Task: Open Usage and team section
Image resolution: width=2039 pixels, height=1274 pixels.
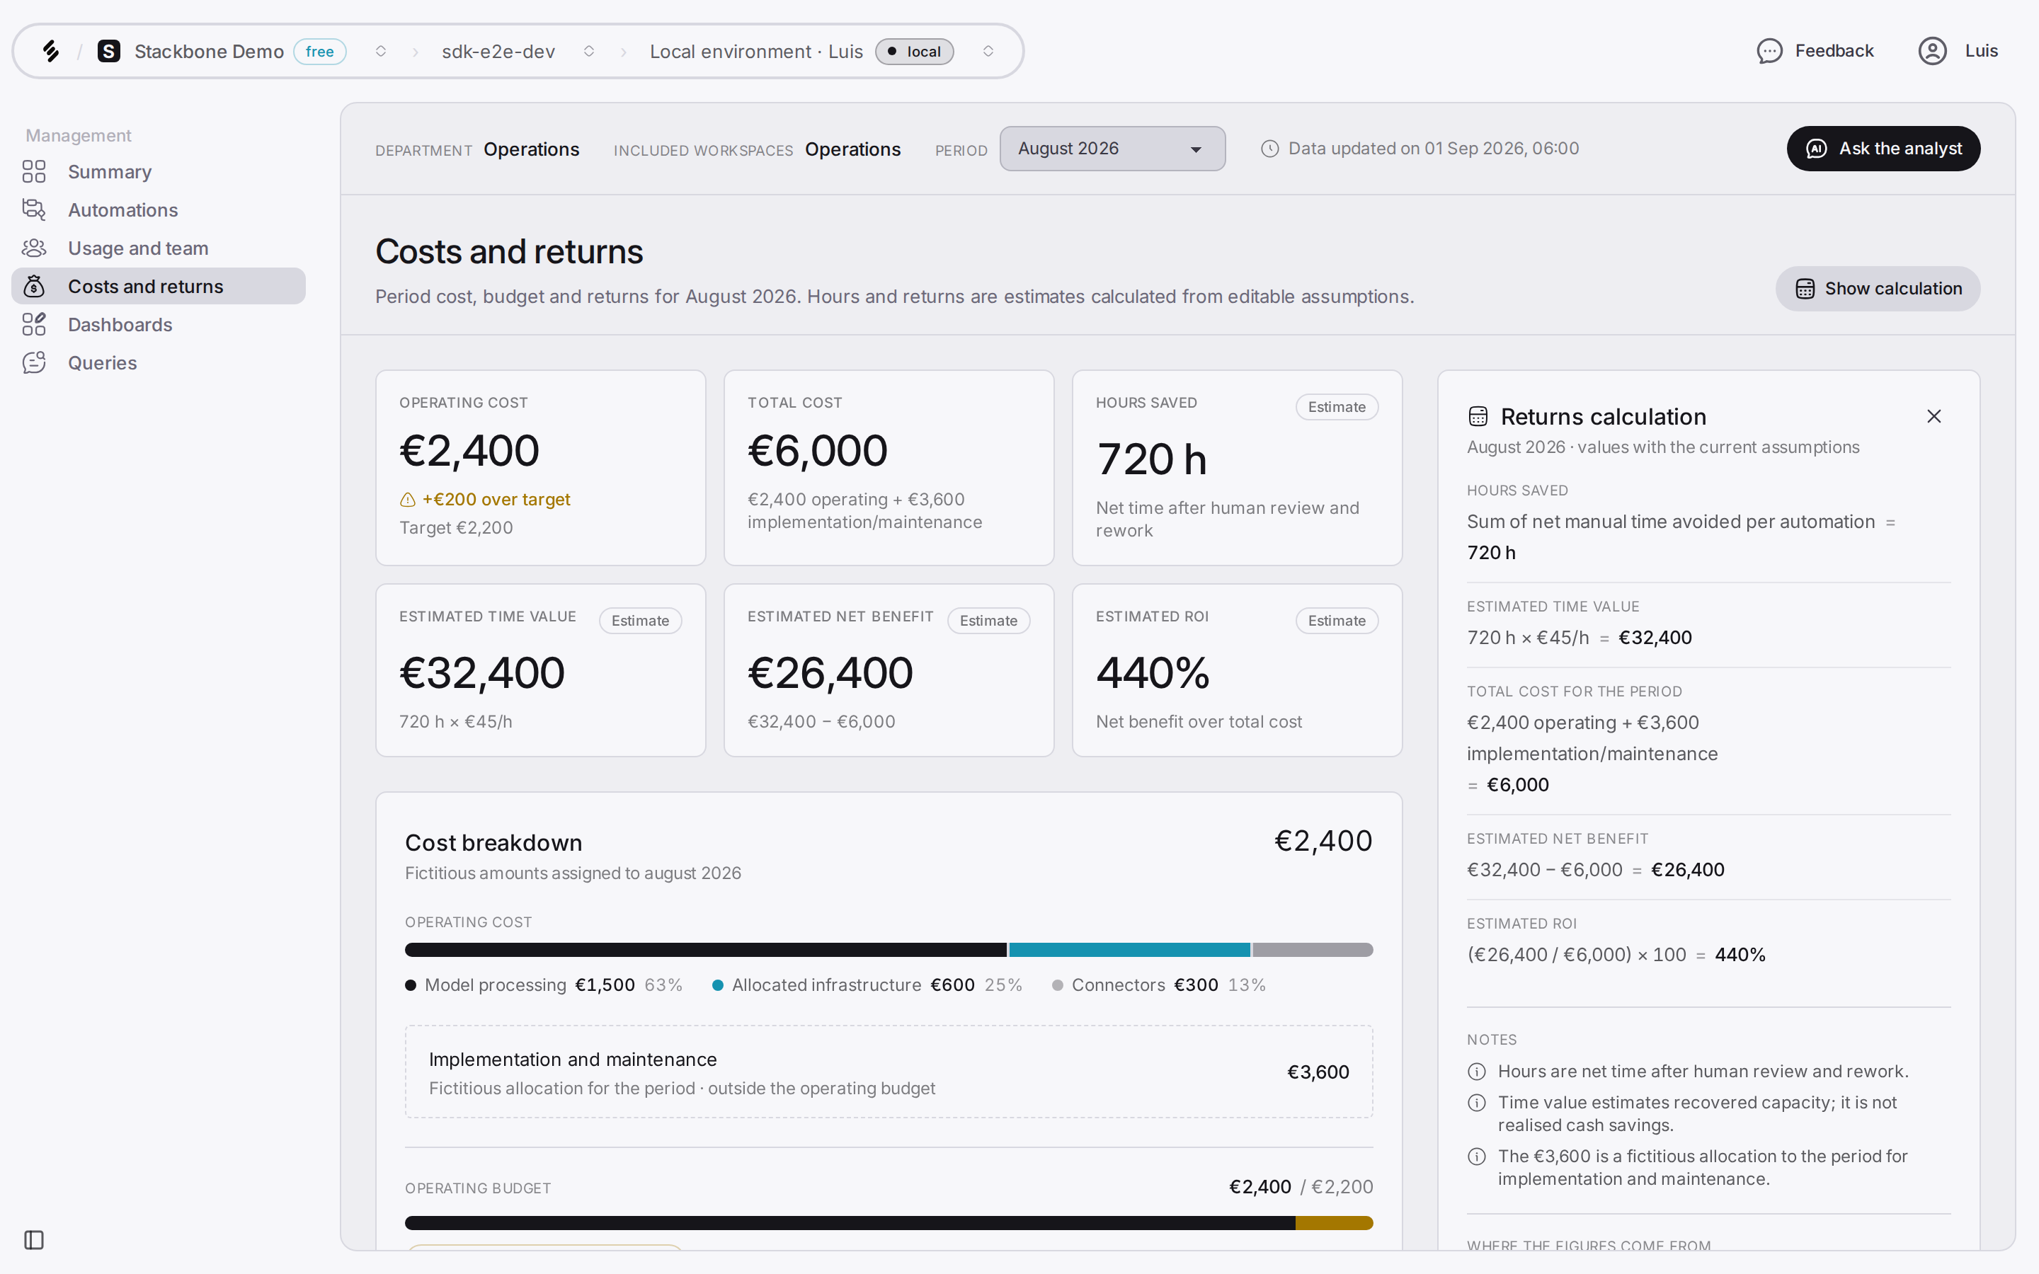Action: 159,248
